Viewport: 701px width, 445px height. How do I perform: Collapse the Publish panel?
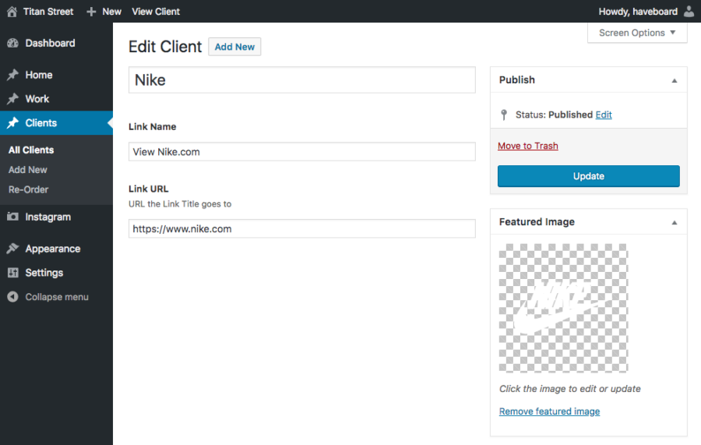coord(675,80)
